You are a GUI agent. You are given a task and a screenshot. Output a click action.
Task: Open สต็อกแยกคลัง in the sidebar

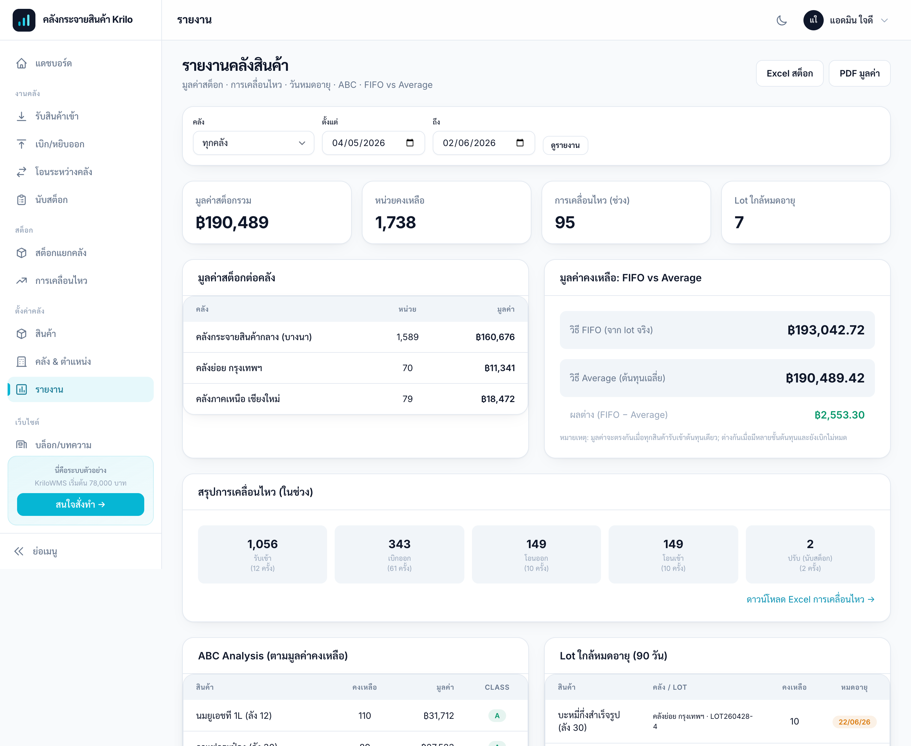pos(81,253)
